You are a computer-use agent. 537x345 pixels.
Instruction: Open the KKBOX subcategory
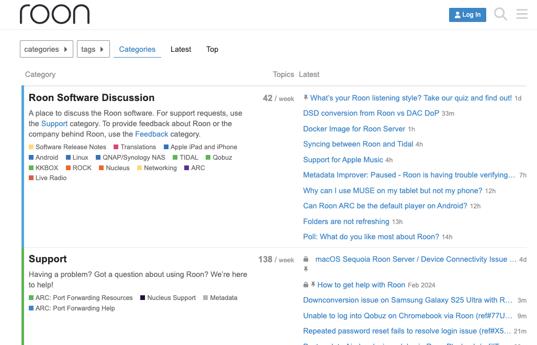point(43,168)
